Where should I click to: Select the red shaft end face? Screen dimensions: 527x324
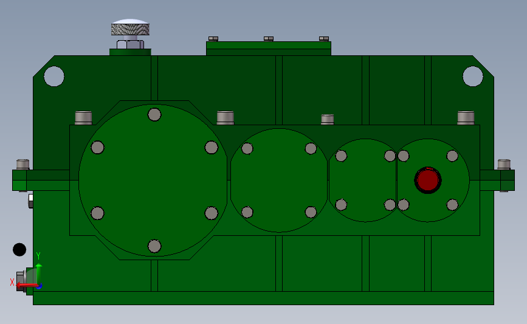tap(428, 180)
